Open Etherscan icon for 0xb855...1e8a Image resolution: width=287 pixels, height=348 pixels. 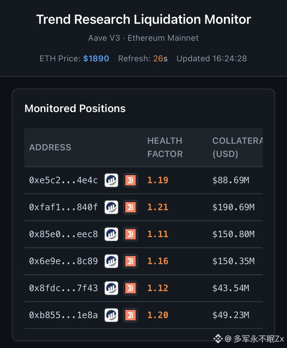pos(111,315)
